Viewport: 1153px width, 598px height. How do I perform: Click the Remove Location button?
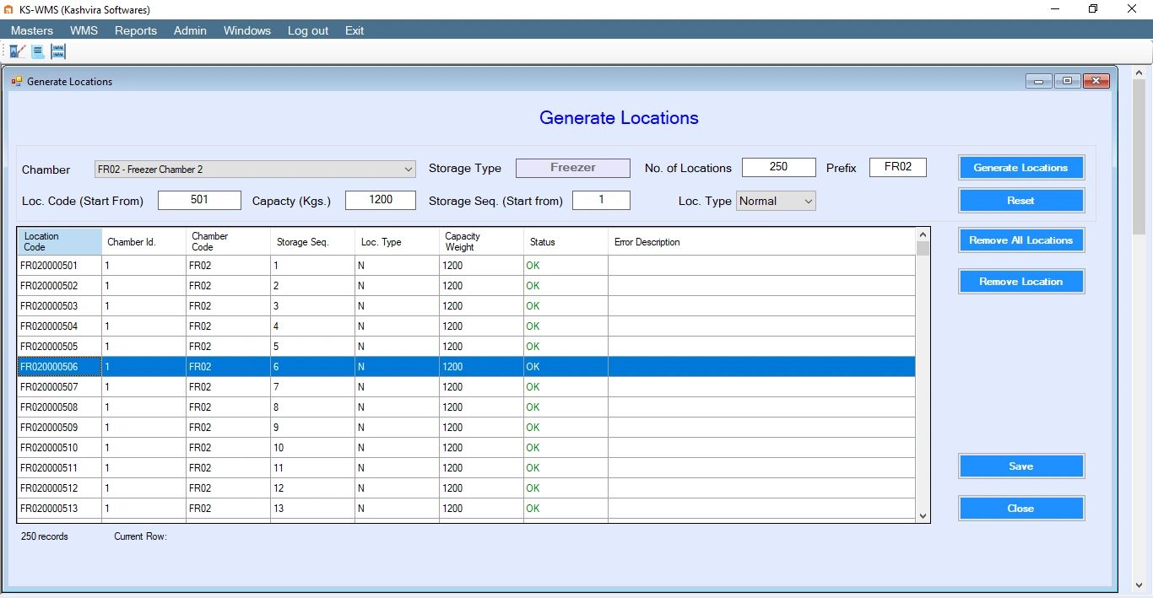point(1020,281)
